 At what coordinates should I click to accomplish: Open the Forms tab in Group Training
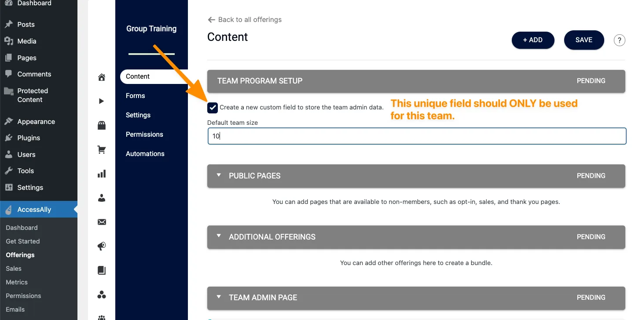coord(136,96)
